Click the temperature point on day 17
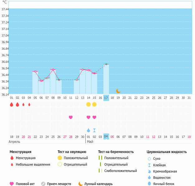Screen dimensions: 195x186 106,64
